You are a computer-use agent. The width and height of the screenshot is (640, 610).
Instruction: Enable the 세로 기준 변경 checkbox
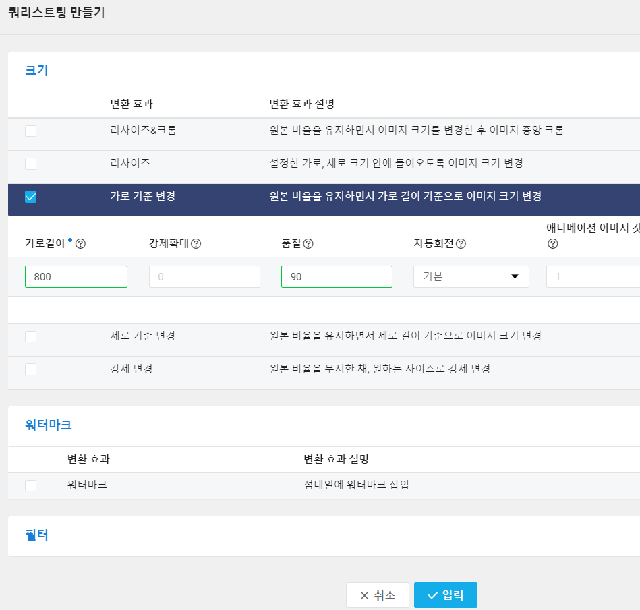tap(30, 336)
